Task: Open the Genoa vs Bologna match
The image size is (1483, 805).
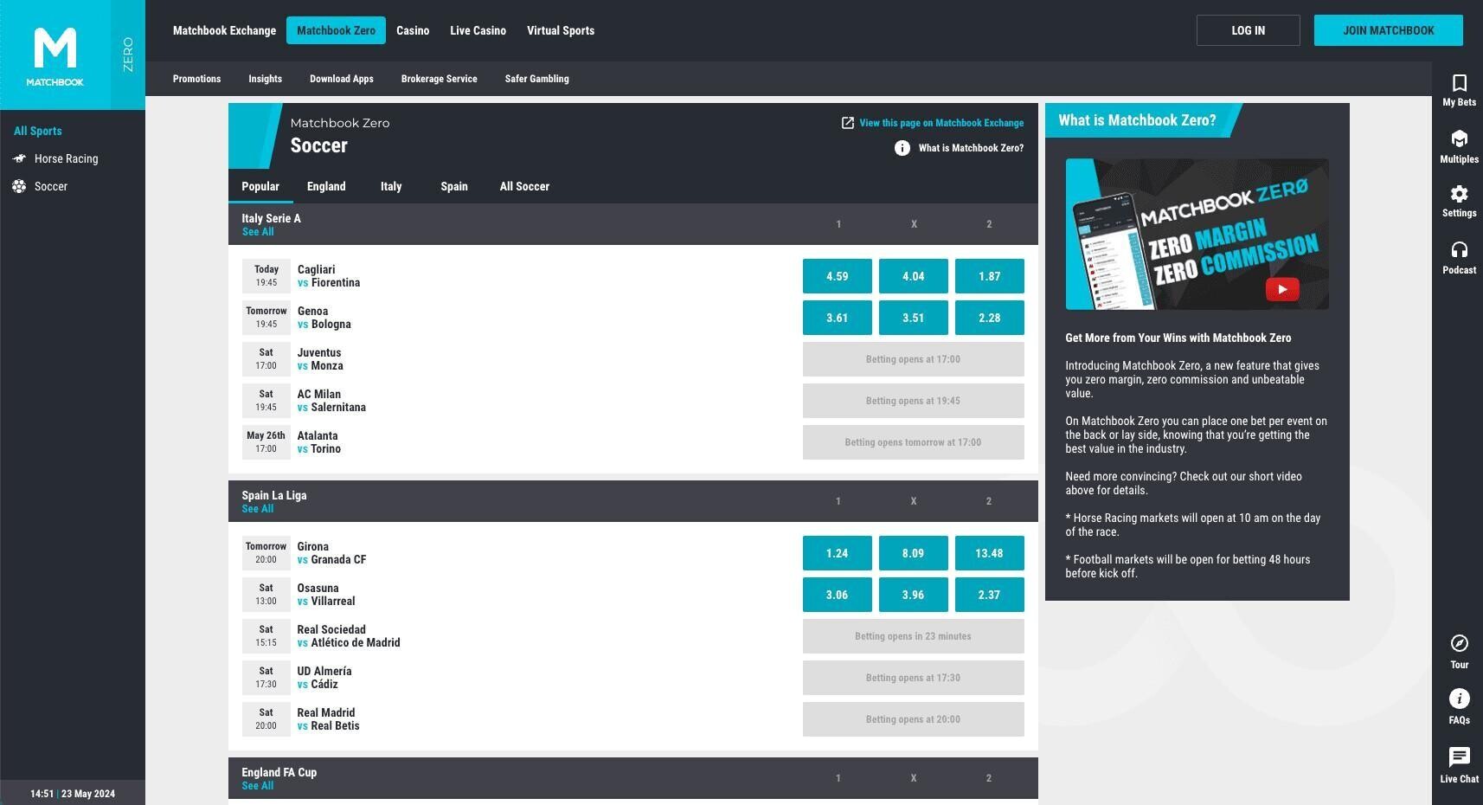Action: coord(324,318)
